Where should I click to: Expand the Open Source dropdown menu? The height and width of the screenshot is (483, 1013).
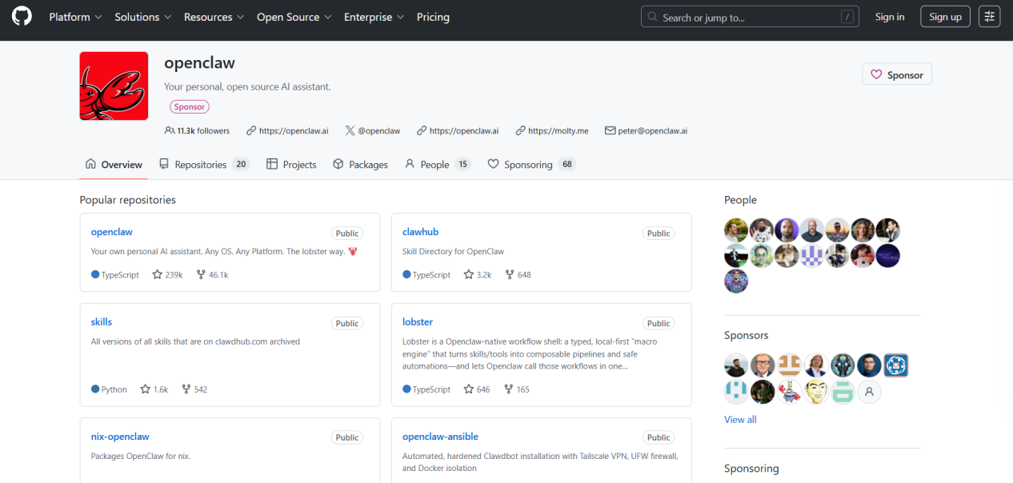[293, 17]
